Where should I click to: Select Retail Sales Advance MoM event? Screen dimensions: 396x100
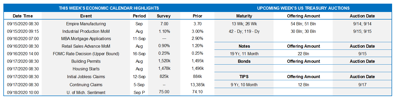[86, 46]
